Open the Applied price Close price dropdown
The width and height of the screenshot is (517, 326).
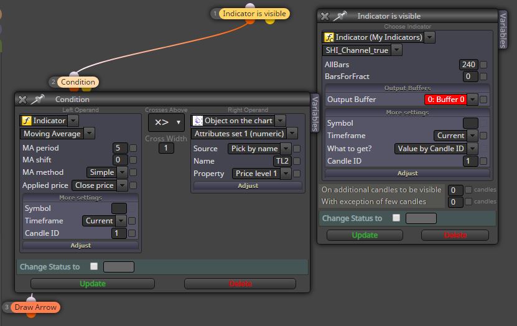(x=122, y=185)
